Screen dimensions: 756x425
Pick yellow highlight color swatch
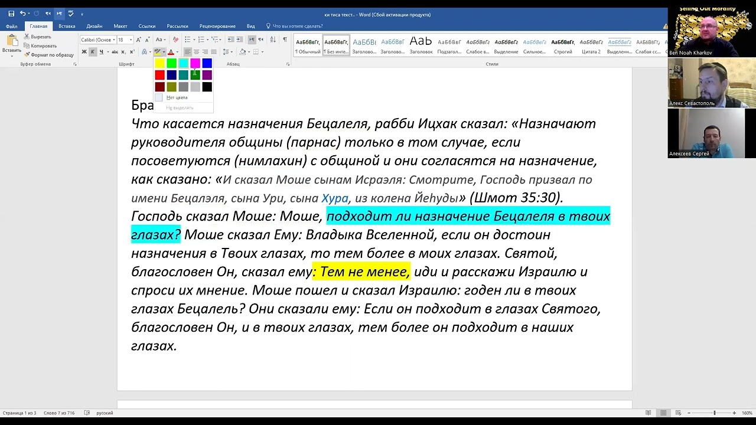tap(159, 63)
